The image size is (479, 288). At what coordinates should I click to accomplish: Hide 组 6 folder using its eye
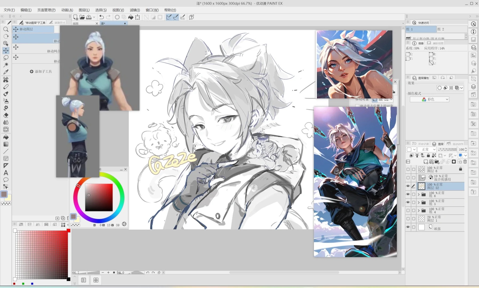click(408, 194)
